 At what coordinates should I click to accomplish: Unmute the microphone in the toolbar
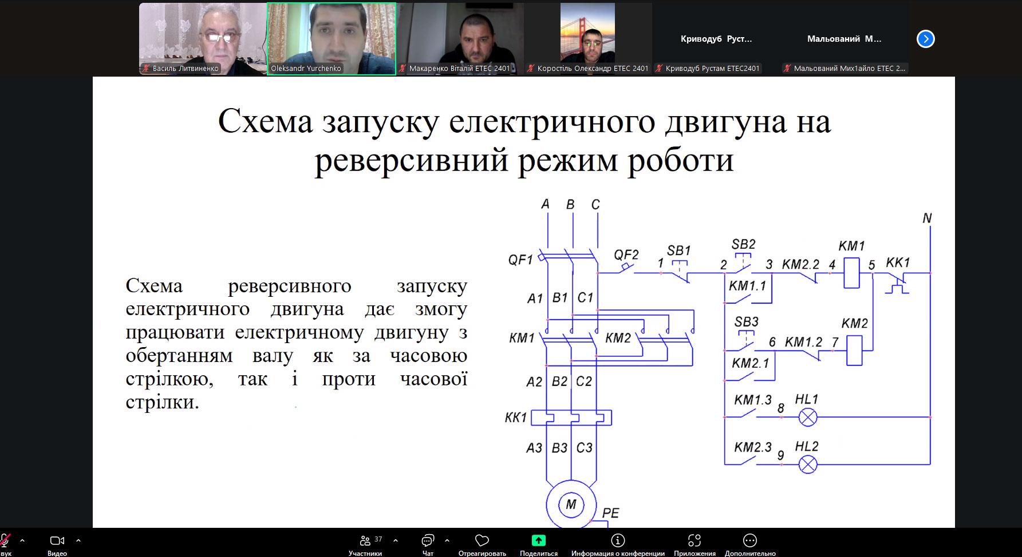5,541
